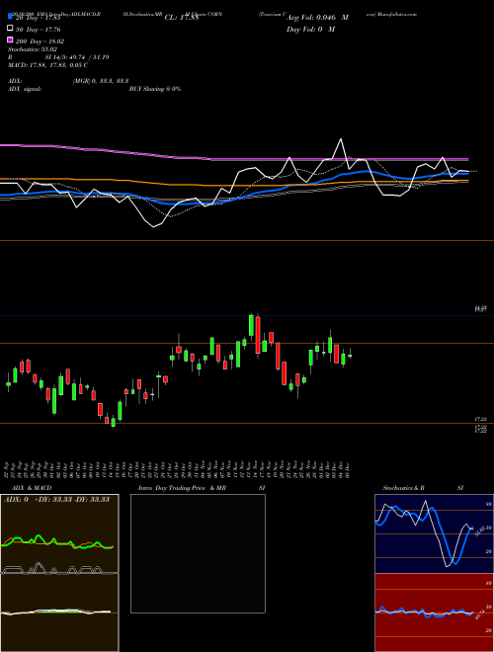494x652 pixels.
Task: Click the 'Stochastics: 55.02' readout
Action: click(33, 49)
